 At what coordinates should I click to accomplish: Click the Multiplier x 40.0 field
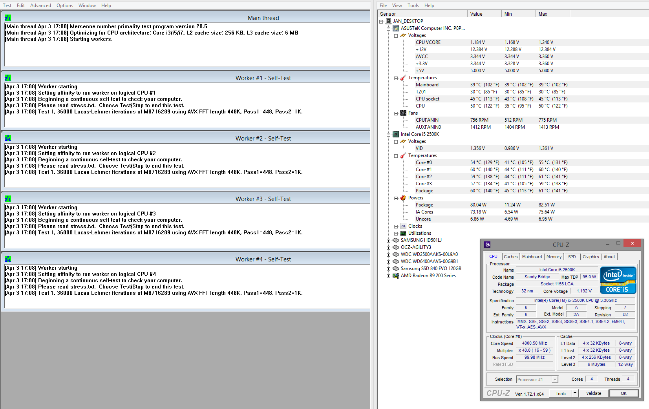pos(534,350)
